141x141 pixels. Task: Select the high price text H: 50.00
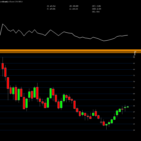[74, 6]
